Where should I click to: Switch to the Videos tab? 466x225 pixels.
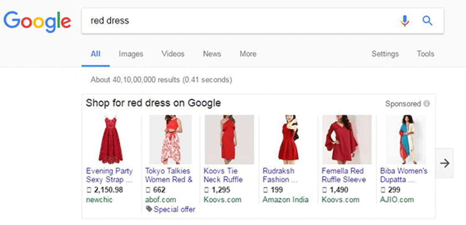[173, 54]
